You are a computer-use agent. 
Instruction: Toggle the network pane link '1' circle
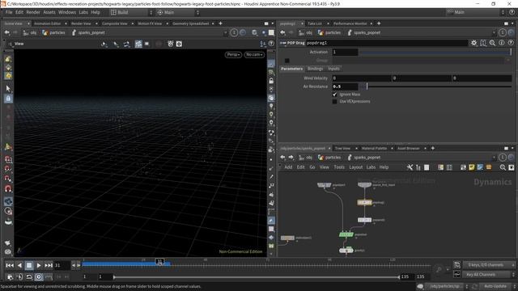tap(502, 158)
